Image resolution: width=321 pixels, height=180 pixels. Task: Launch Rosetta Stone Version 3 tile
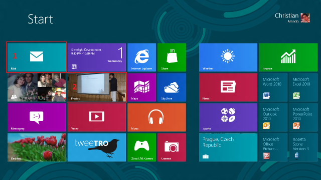pos(303,147)
